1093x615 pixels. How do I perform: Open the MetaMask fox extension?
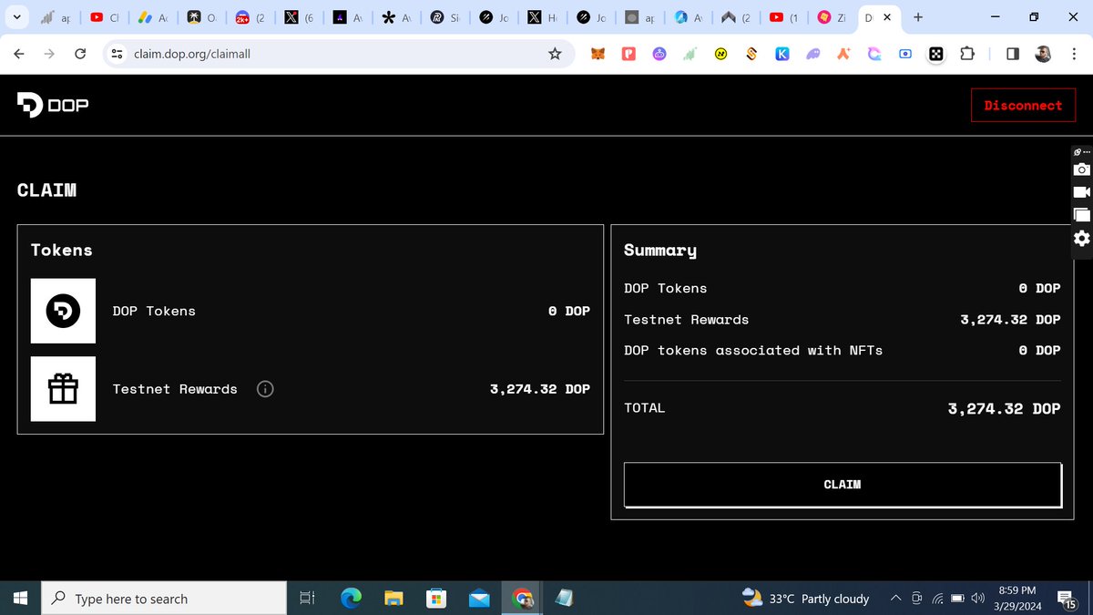point(598,55)
